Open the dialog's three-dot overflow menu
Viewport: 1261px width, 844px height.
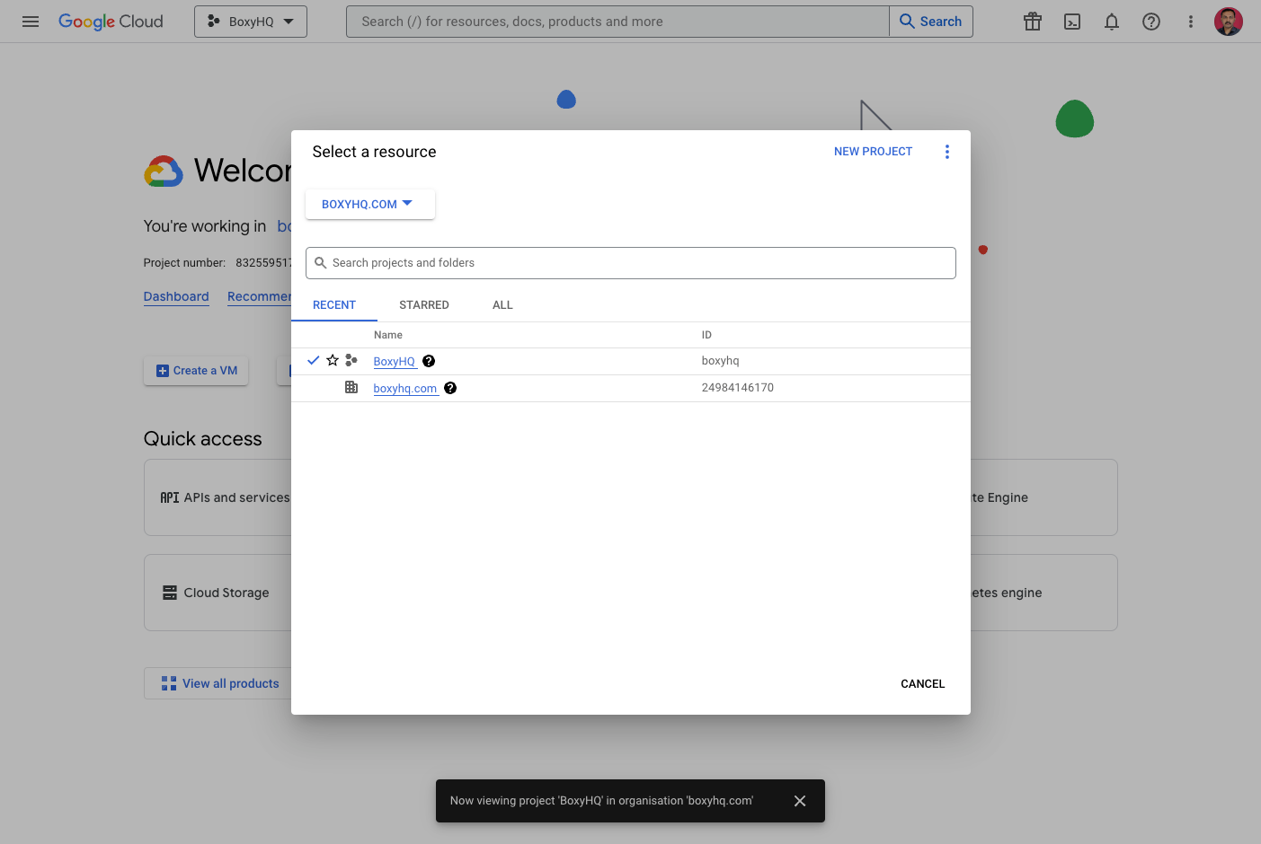(x=947, y=151)
